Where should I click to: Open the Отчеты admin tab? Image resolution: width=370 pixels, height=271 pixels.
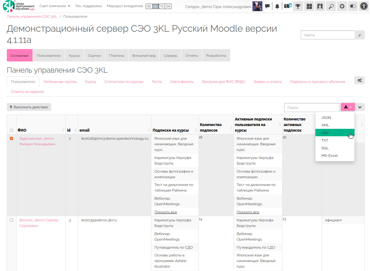pyautogui.click(x=192, y=56)
